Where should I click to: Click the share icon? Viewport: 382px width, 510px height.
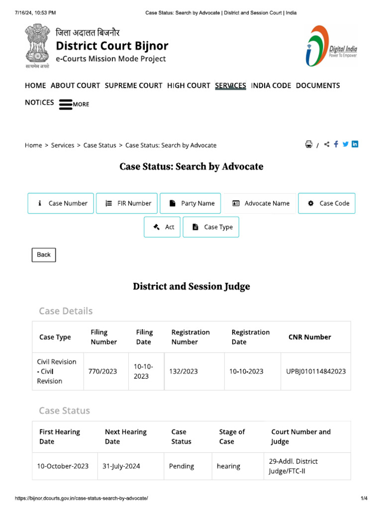(327, 144)
